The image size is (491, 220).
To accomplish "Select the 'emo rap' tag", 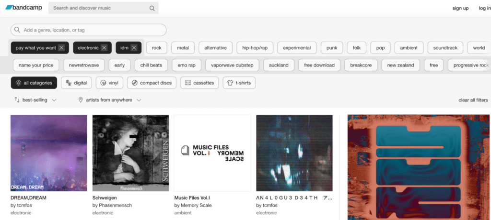I will [x=187, y=66].
